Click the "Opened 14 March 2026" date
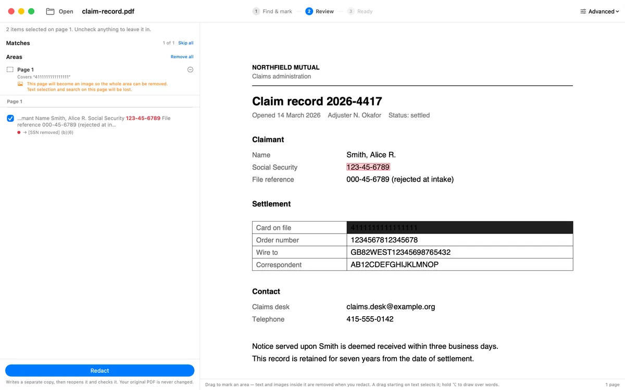 coord(286,115)
